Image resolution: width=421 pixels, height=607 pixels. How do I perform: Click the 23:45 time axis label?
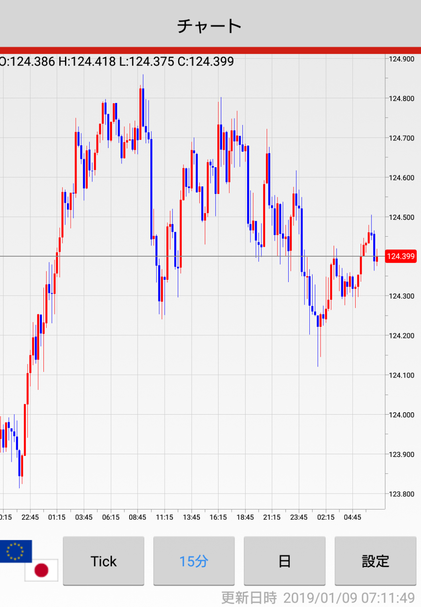point(299,517)
